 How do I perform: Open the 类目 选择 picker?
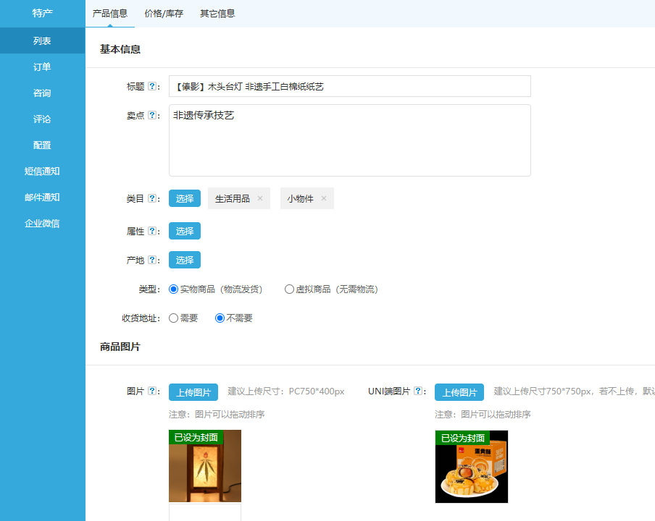click(x=185, y=199)
